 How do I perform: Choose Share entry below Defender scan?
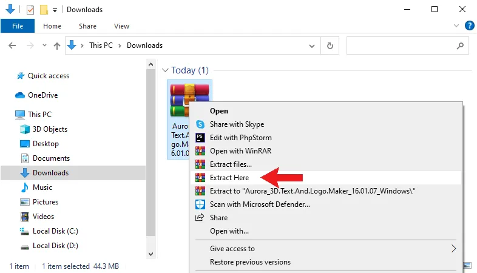coord(326,218)
